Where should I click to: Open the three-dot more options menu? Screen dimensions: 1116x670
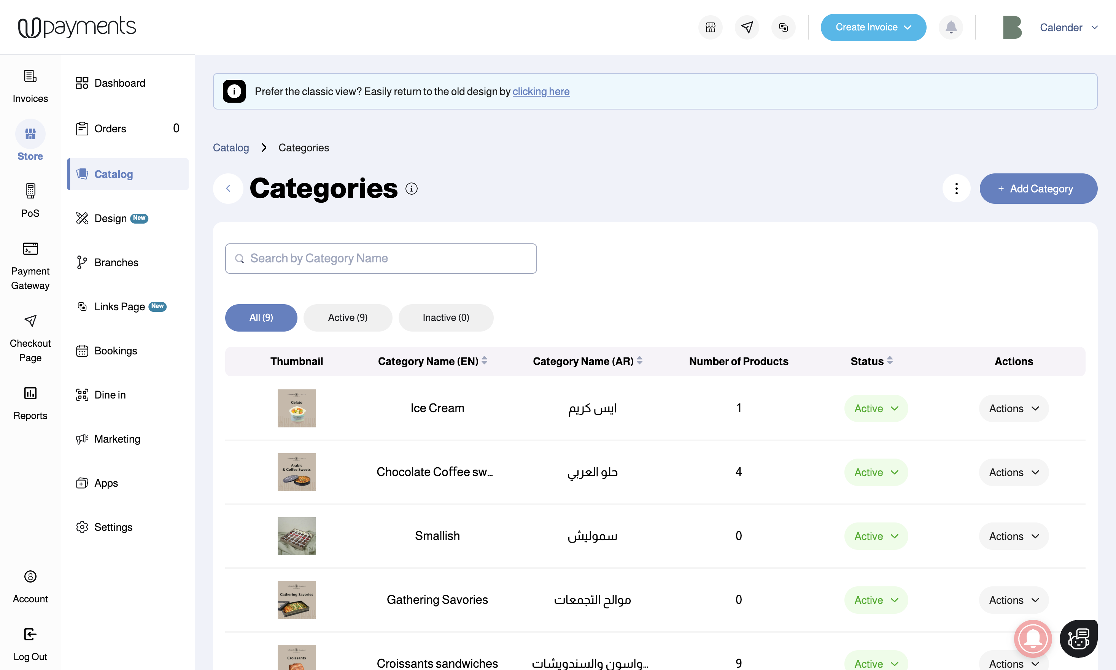(956, 188)
